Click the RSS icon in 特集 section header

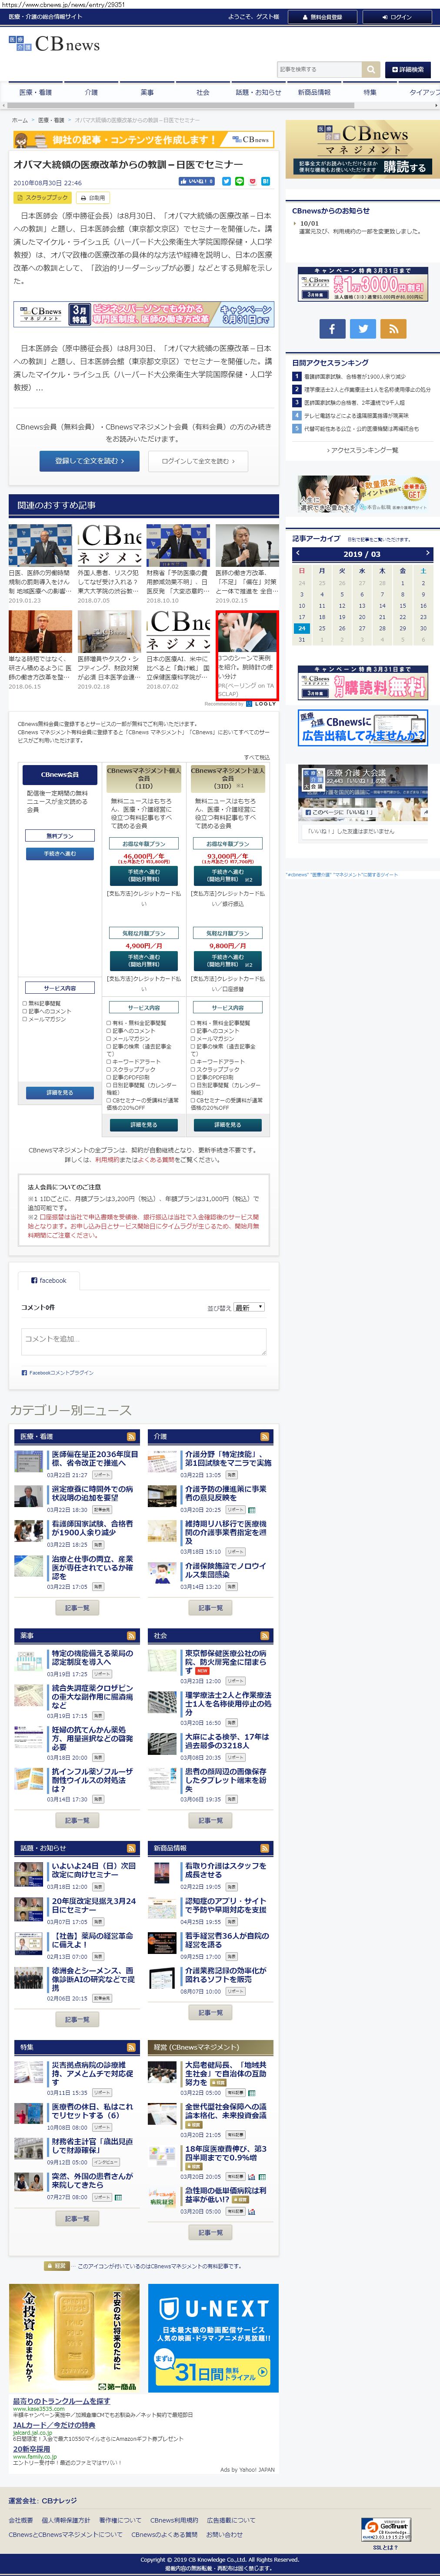coord(131,2047)
